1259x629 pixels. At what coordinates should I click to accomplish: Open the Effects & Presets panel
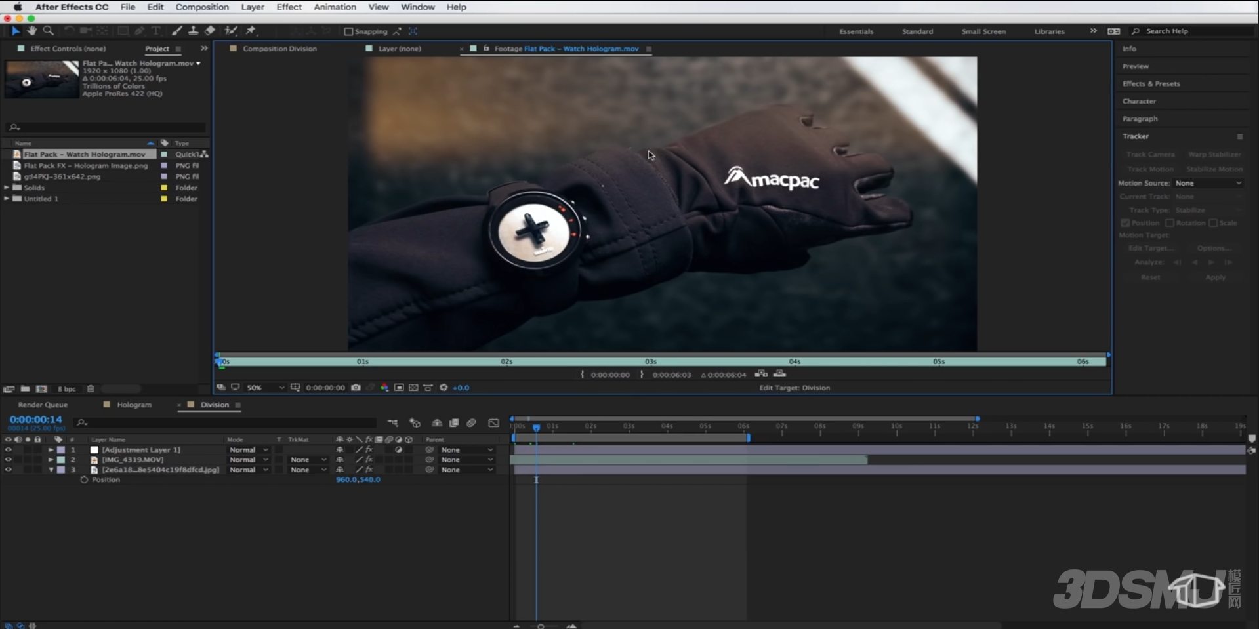click(x=1151, y=84)
